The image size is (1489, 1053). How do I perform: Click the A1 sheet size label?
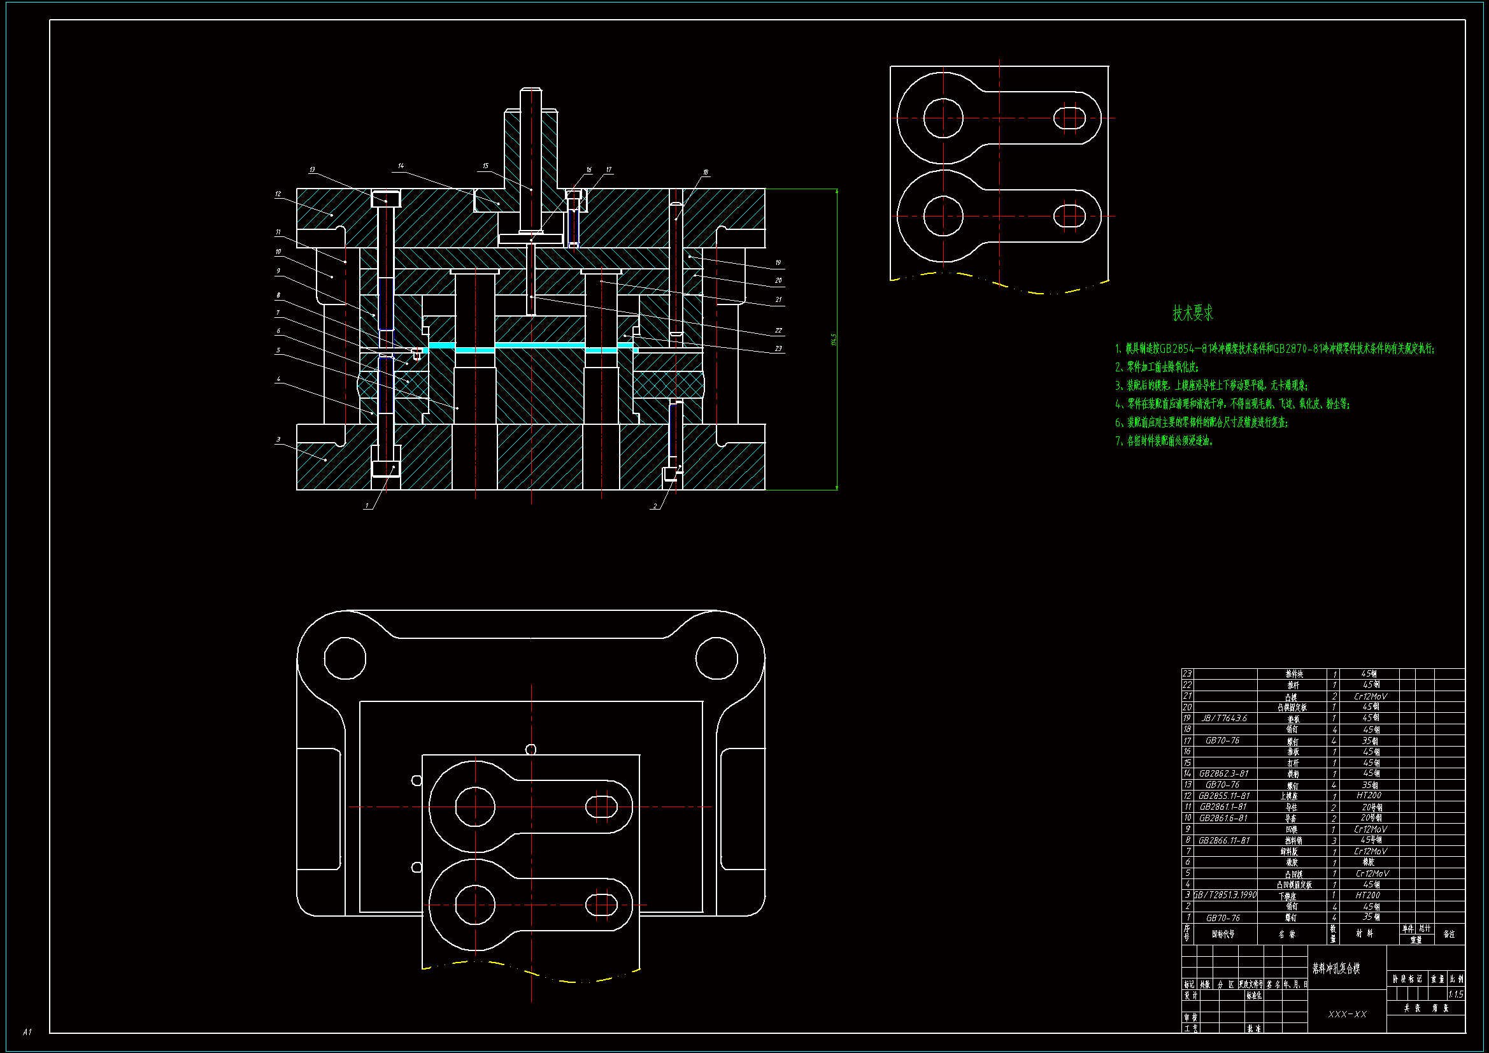(x=27, y=1031)
